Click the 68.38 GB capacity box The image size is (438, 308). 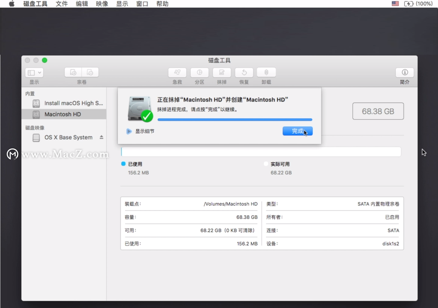click(x=378, y=111)
